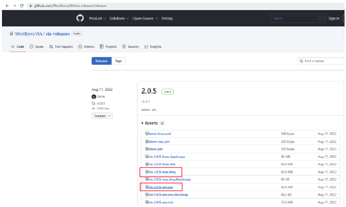Click the Sign in link
This screenshot has height=207, width=346.
tap(334, 19)
